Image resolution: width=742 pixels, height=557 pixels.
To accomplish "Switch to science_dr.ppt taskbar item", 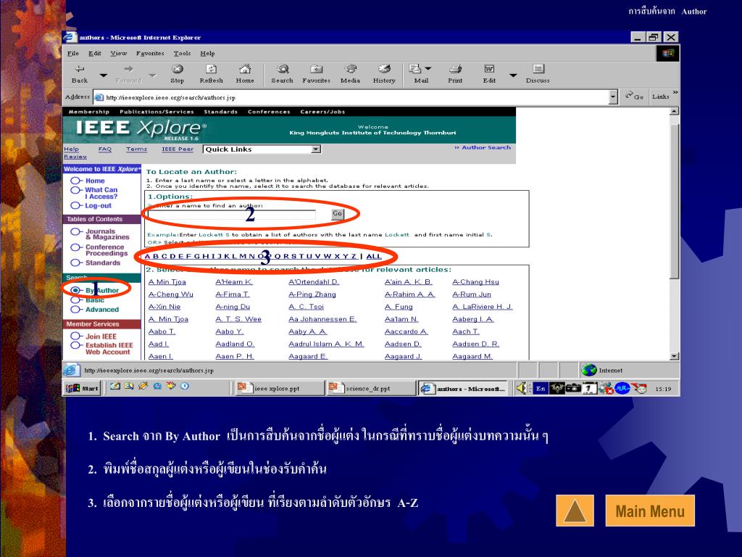I will click(x=370, y=389).
